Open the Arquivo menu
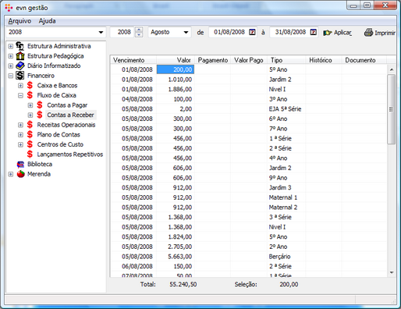401x309 pixels. tap(20, 21)
